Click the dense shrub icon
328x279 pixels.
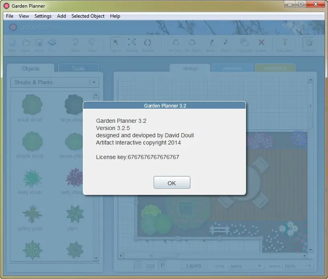tap(74, 141)
